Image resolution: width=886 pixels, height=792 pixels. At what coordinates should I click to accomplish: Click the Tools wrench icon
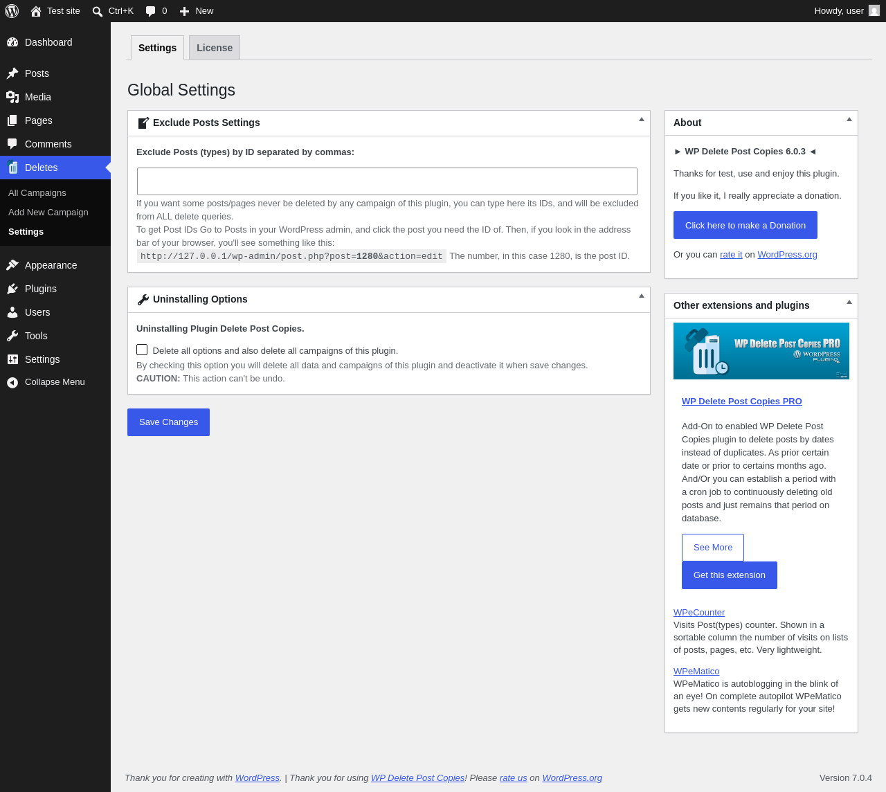(12, 336)
